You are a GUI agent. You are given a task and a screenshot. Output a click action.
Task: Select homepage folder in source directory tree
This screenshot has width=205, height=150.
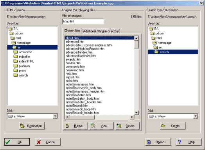tap(21, 43)
